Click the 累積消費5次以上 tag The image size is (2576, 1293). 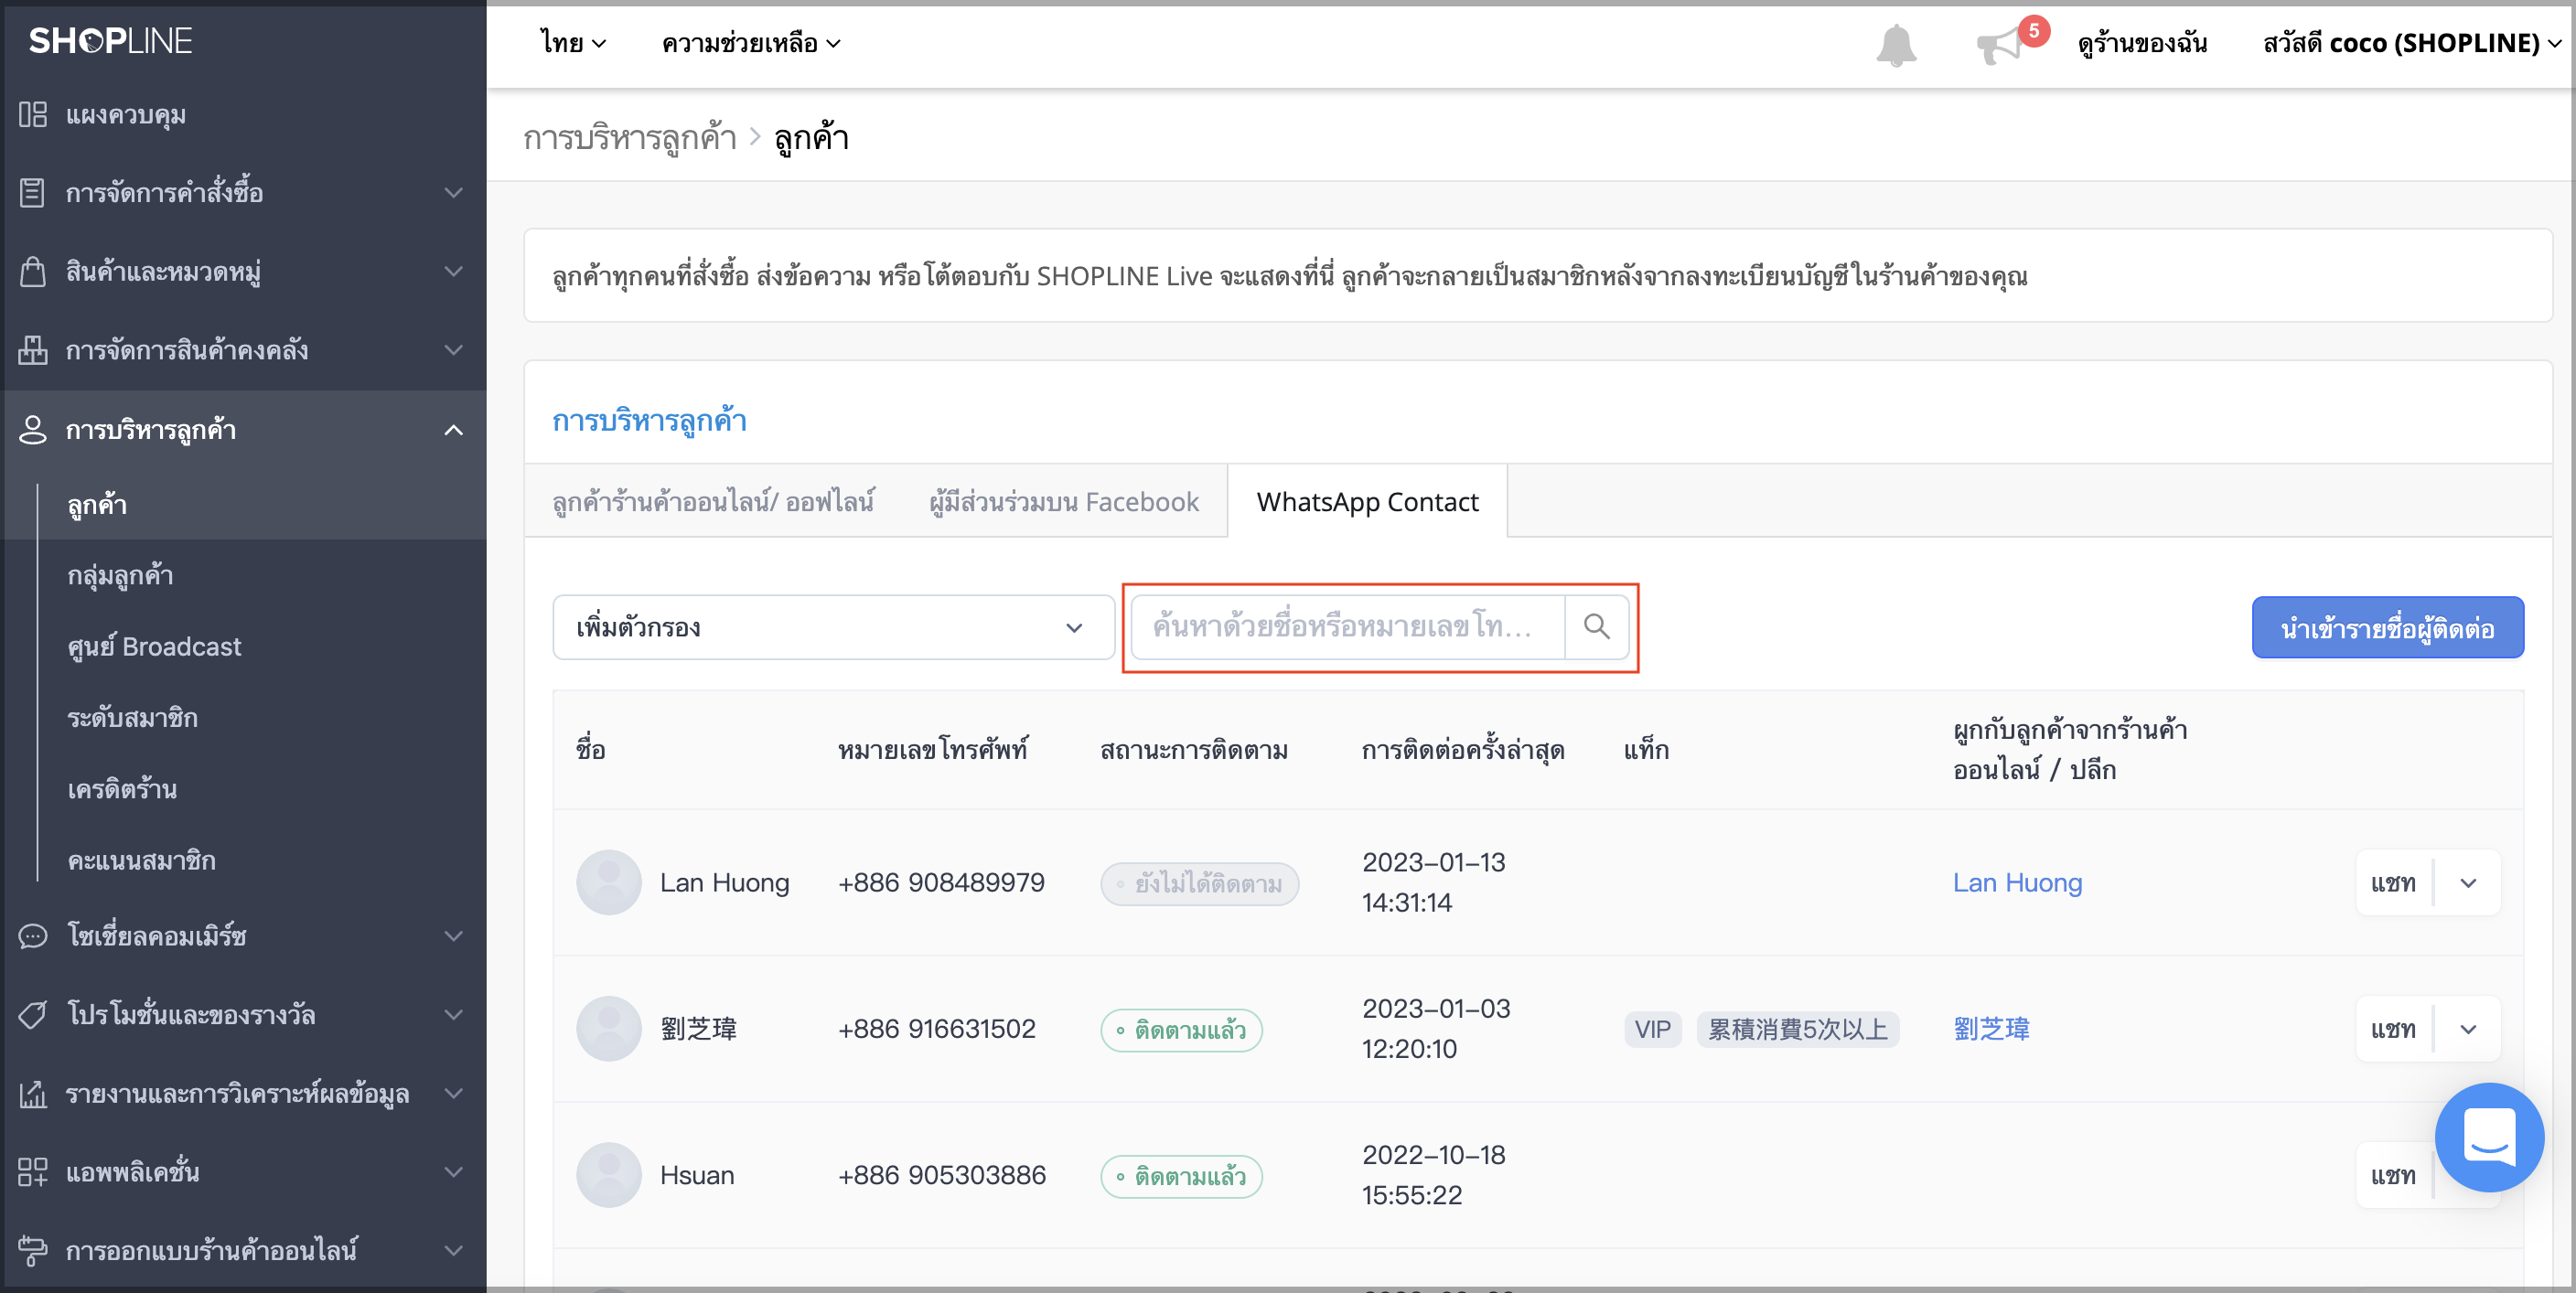click(1797, 1029)
